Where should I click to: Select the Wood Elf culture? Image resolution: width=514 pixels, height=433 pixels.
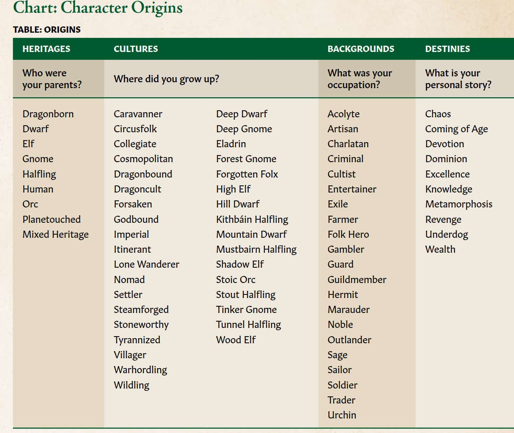click(236, 340)
